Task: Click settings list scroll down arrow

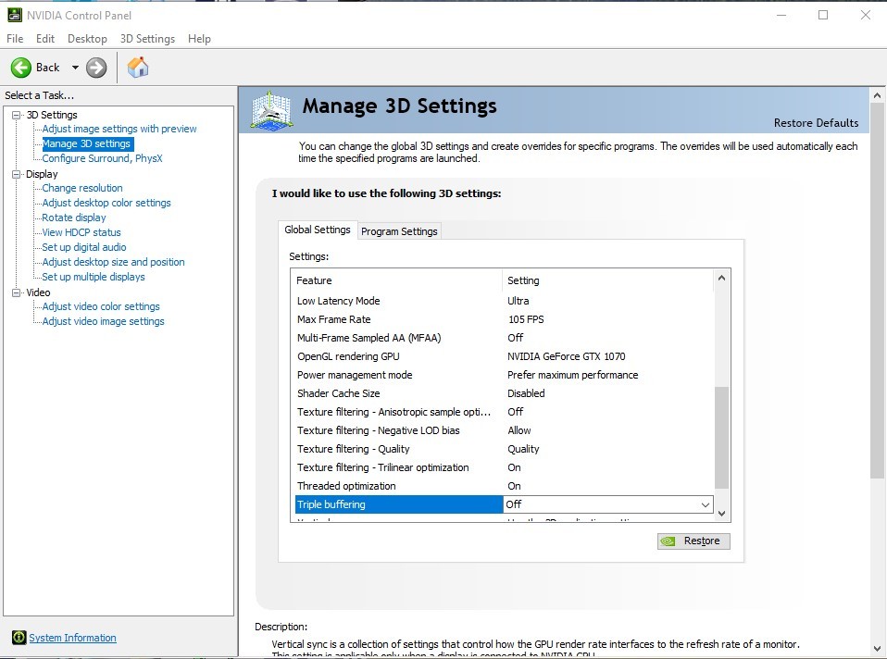Action: [721, 514]
